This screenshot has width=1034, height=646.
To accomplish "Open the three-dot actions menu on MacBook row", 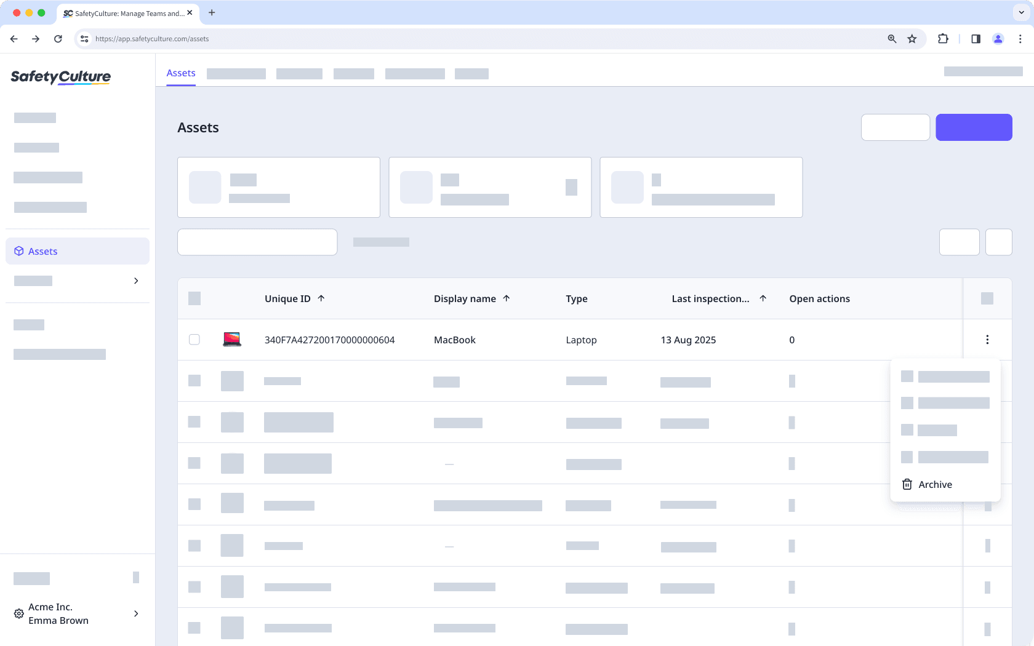I will (987, 339).
